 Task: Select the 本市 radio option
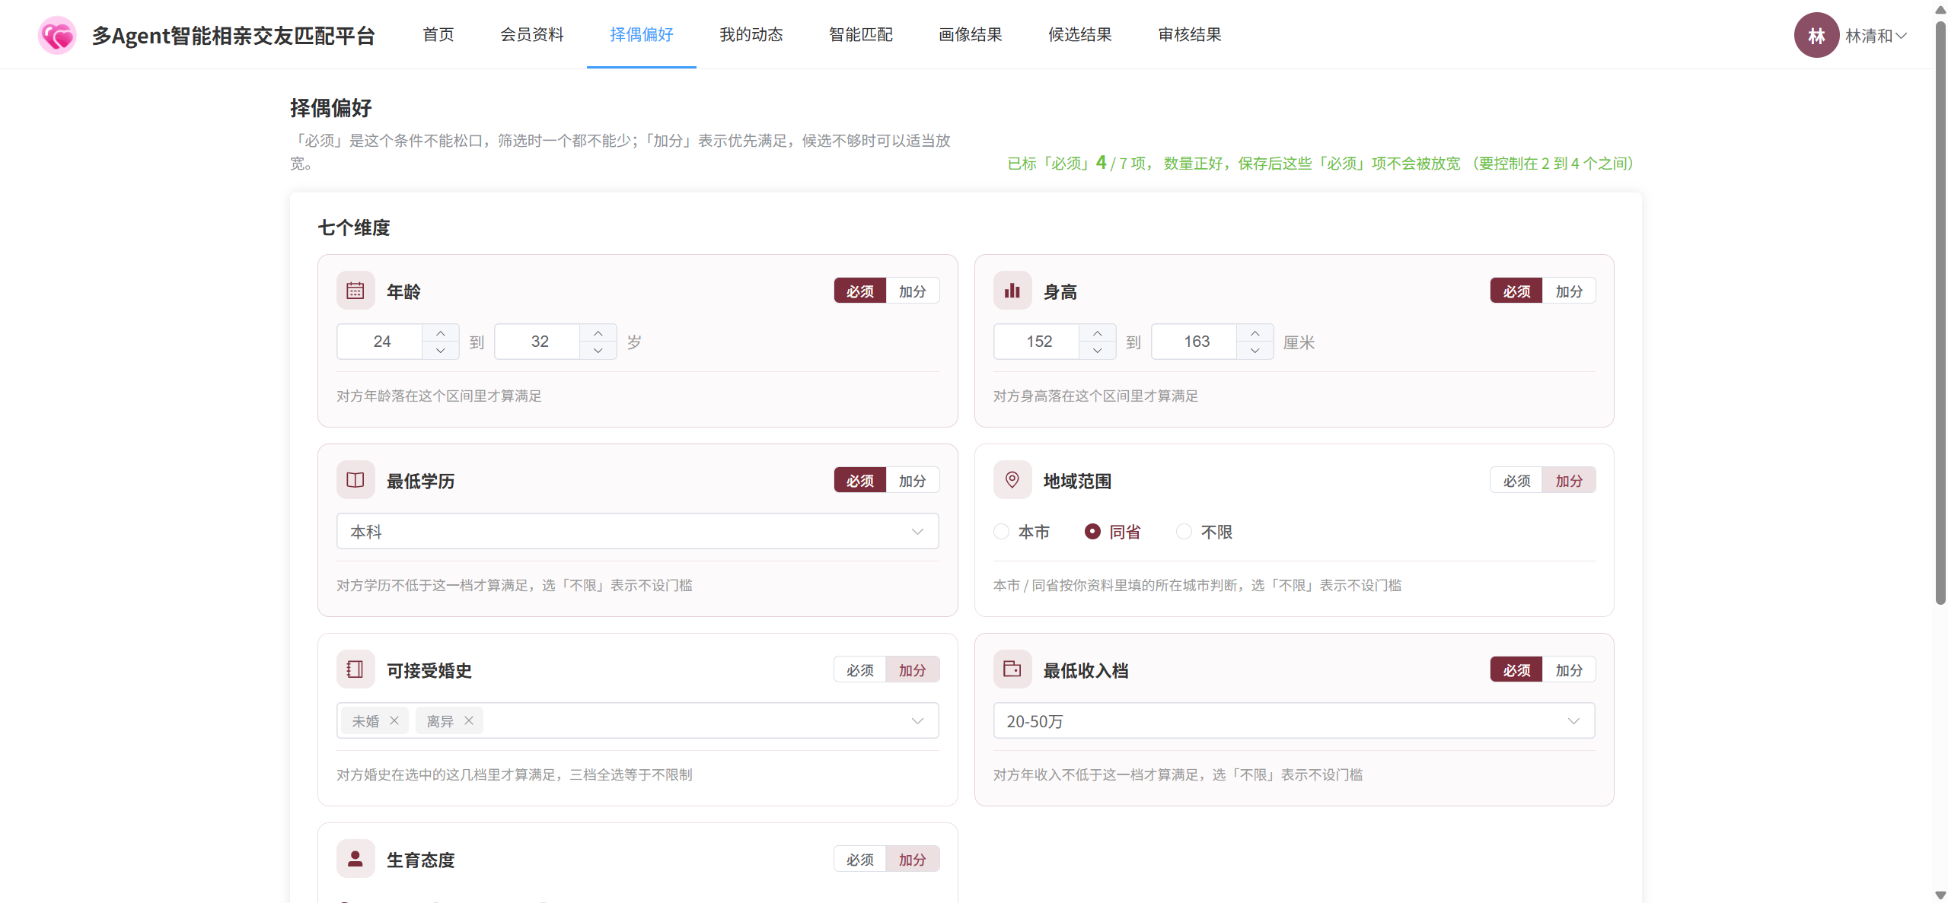(x=1022, y=532)
